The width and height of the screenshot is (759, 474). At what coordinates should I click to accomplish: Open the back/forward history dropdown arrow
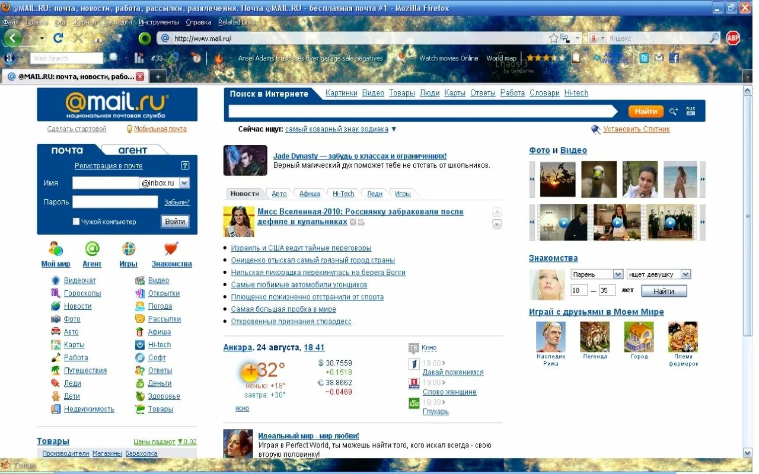[x=42, y=39]
